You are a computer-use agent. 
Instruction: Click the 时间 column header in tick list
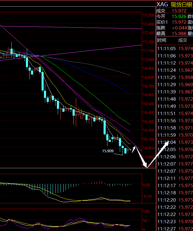[162, 40]
